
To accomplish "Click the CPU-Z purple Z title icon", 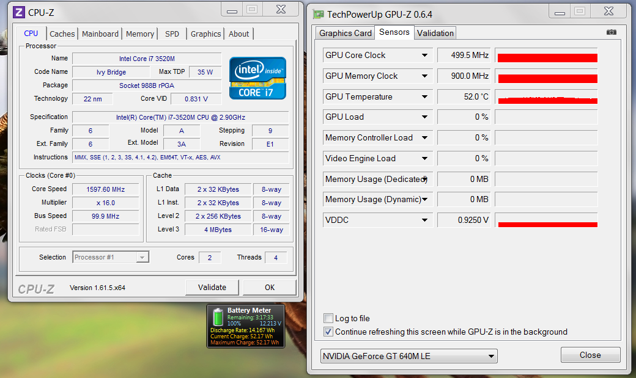I will click(19, 12).
